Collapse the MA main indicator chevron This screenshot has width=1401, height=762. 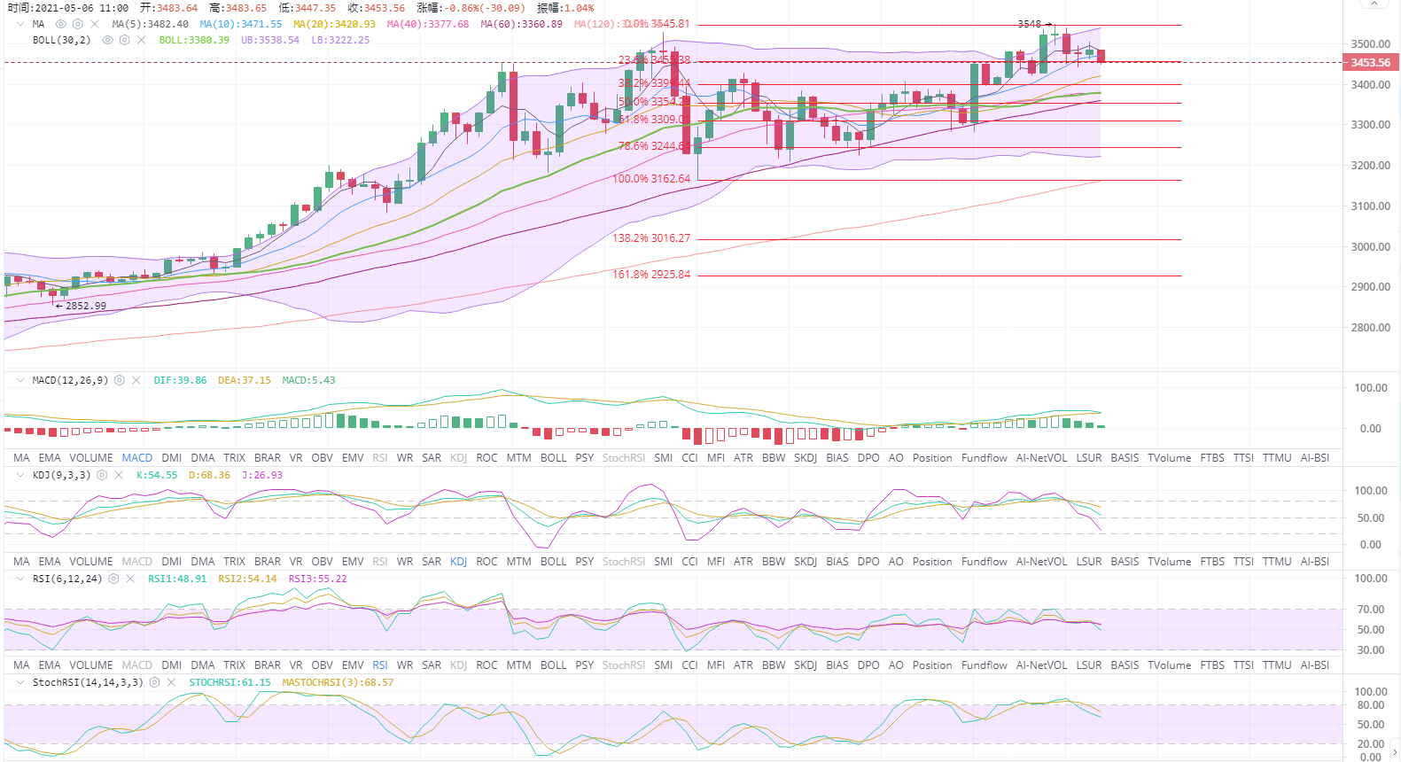tap(20, 24)
